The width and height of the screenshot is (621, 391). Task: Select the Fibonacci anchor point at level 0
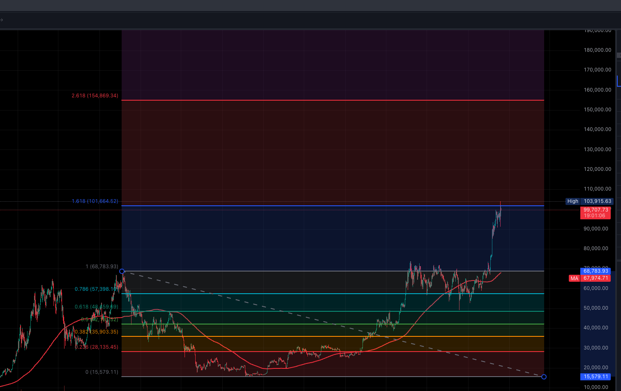(x=544, y=377)
